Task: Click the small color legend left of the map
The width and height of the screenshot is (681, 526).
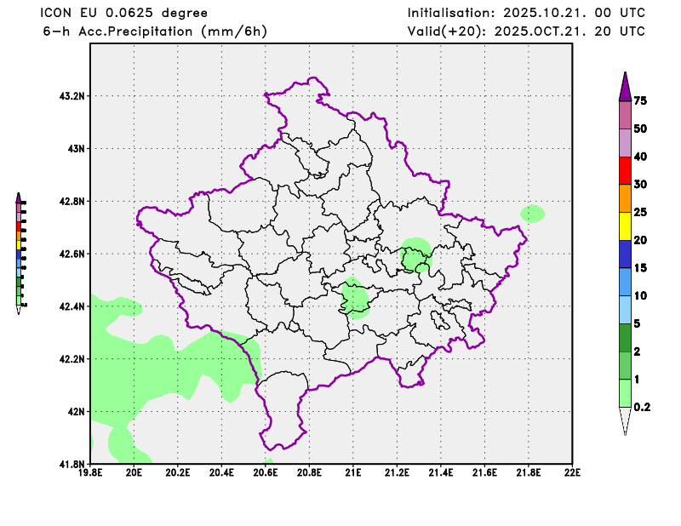Action: point(19,252)
